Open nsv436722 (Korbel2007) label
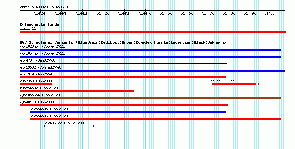Image resolution: width=295 pixels, height=149 pixels. 66,123
